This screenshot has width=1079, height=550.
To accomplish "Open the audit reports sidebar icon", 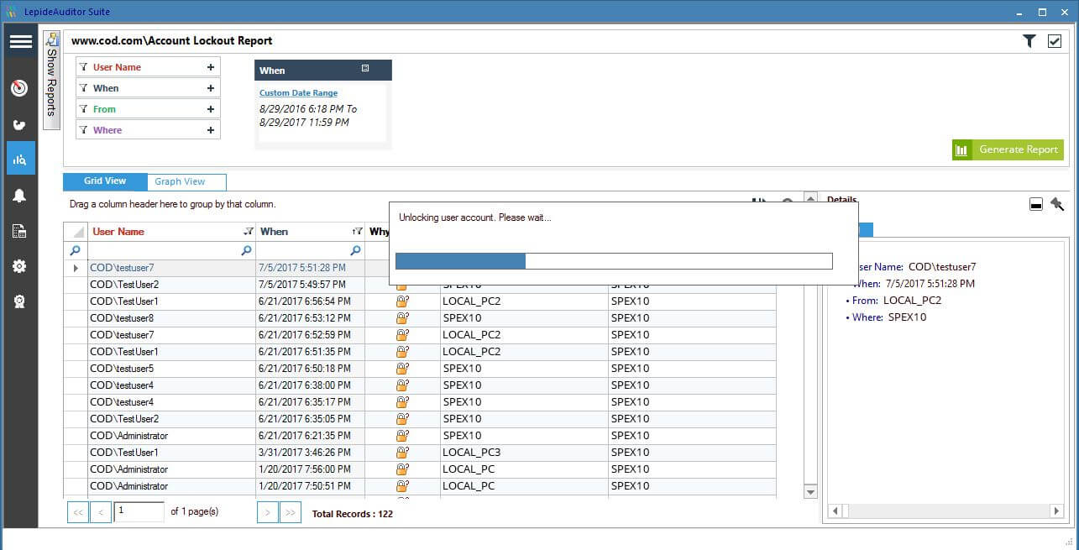I will tap(20, 158).
